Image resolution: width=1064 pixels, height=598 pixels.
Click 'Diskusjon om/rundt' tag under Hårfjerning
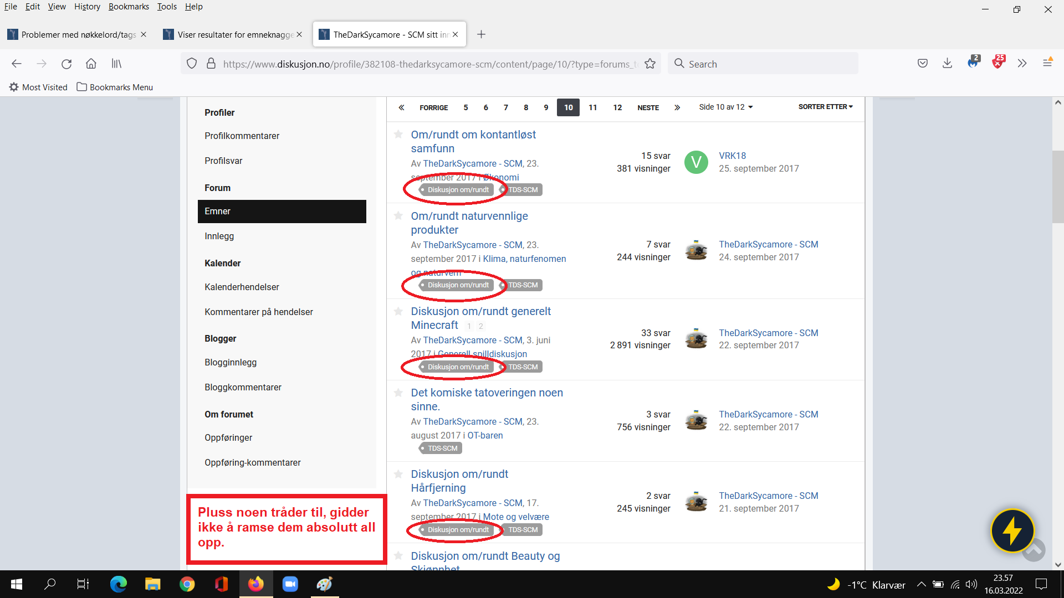(x=458, y=530)
